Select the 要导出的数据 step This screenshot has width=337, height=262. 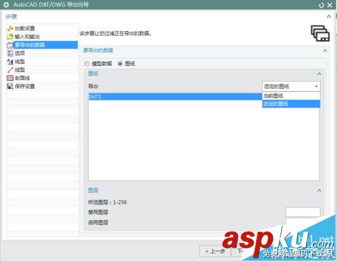(42, 45)
